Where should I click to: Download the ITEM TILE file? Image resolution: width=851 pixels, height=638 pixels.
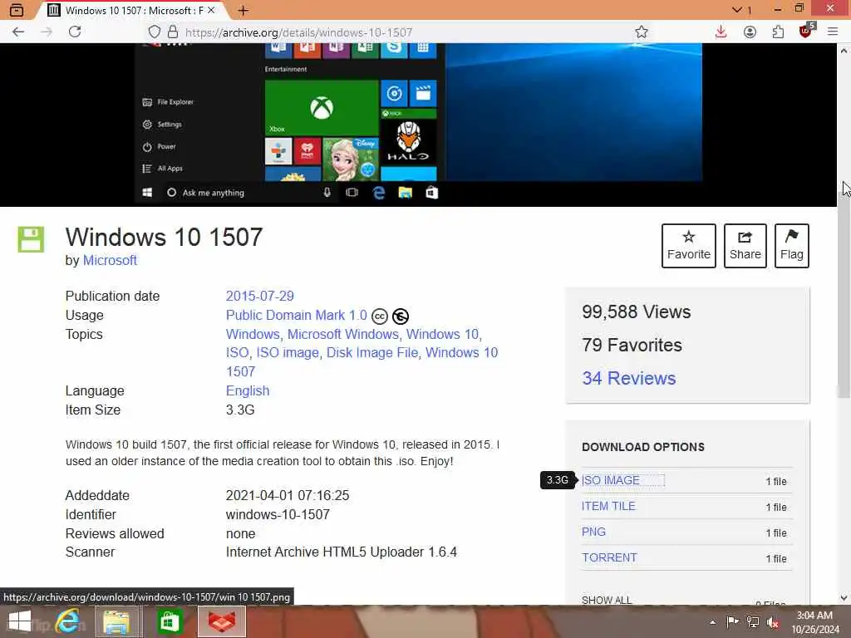[x=608, y=506]
